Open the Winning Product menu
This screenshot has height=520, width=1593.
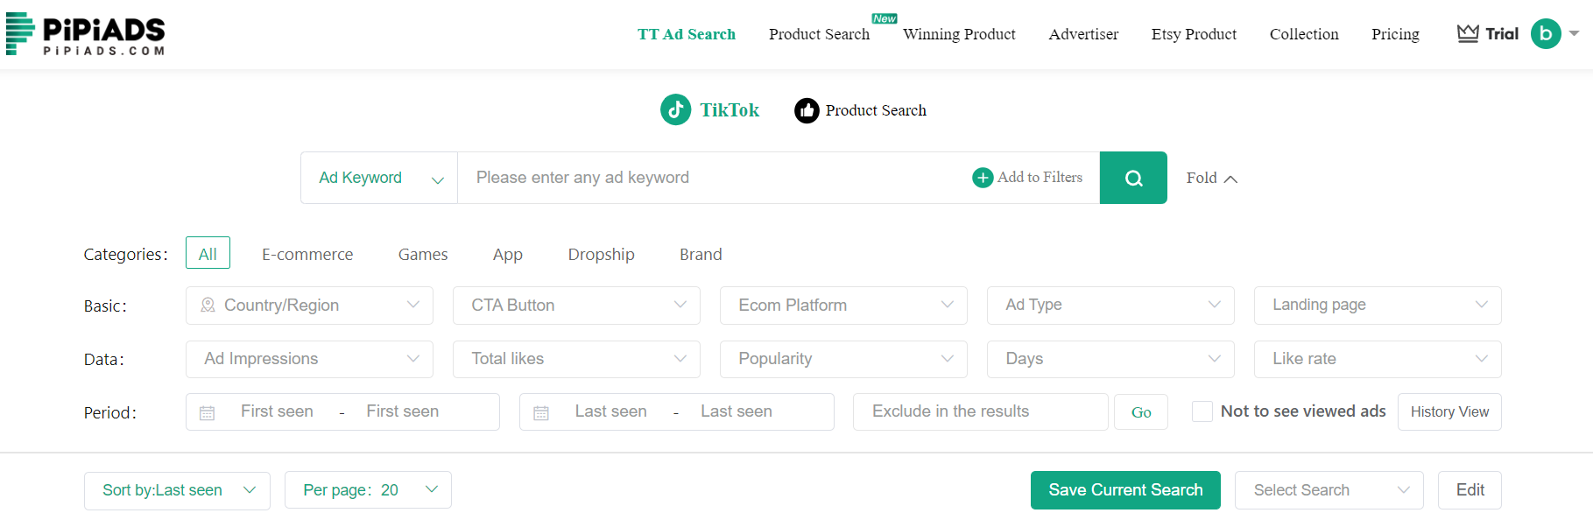pyautogui.click(x=959, y=34)
